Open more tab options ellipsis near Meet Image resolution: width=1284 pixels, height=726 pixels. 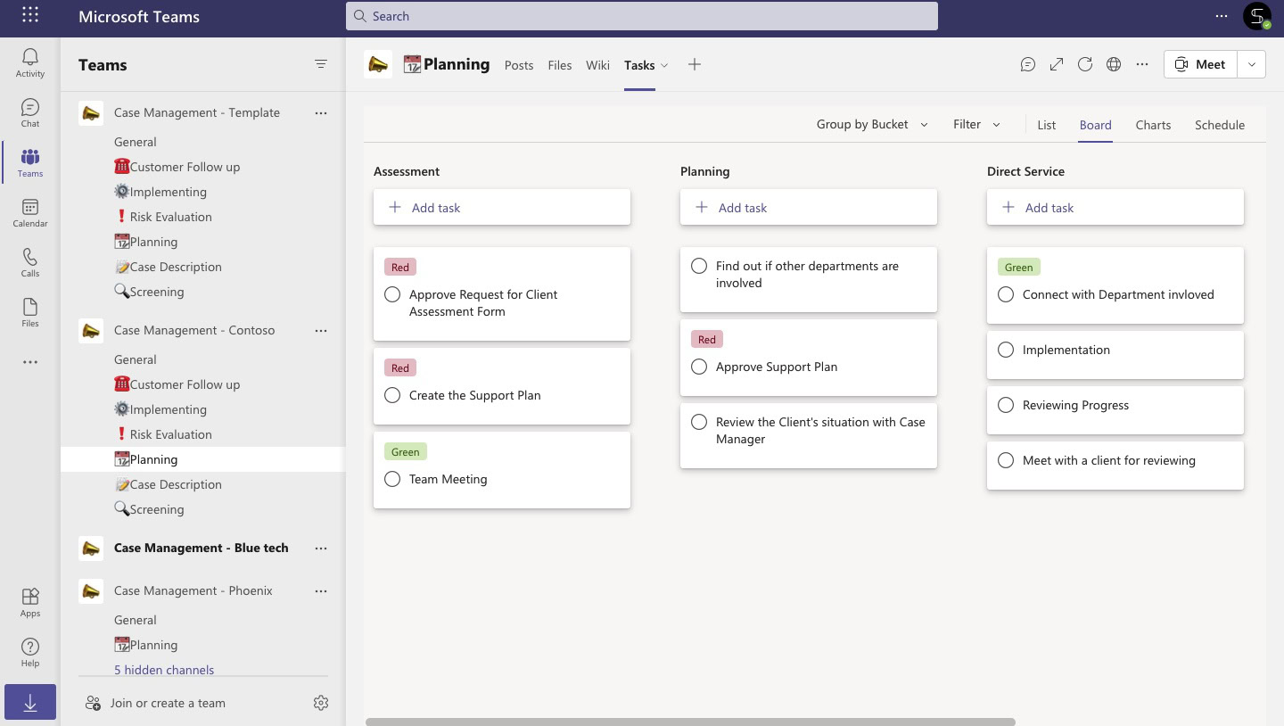tap(1142, 64)
